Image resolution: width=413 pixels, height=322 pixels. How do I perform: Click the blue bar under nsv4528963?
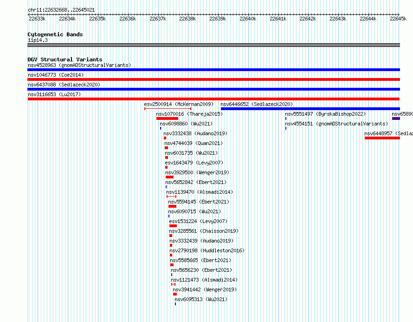point(213,70)
